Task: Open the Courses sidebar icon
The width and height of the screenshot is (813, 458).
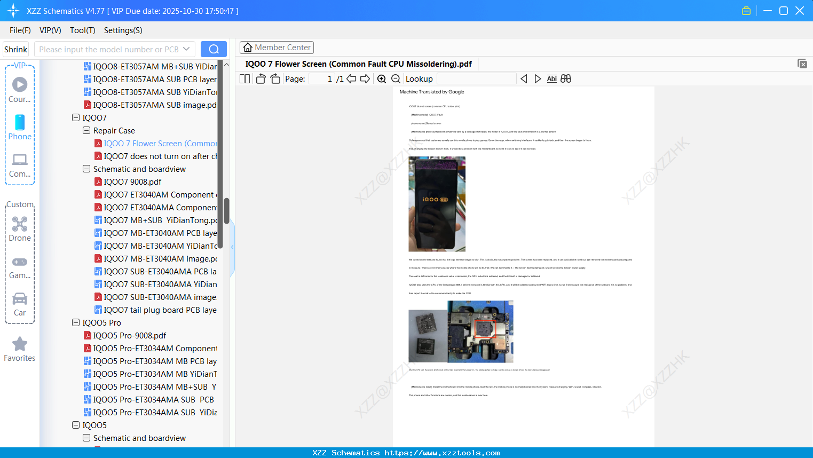Action: click(20, 90)
